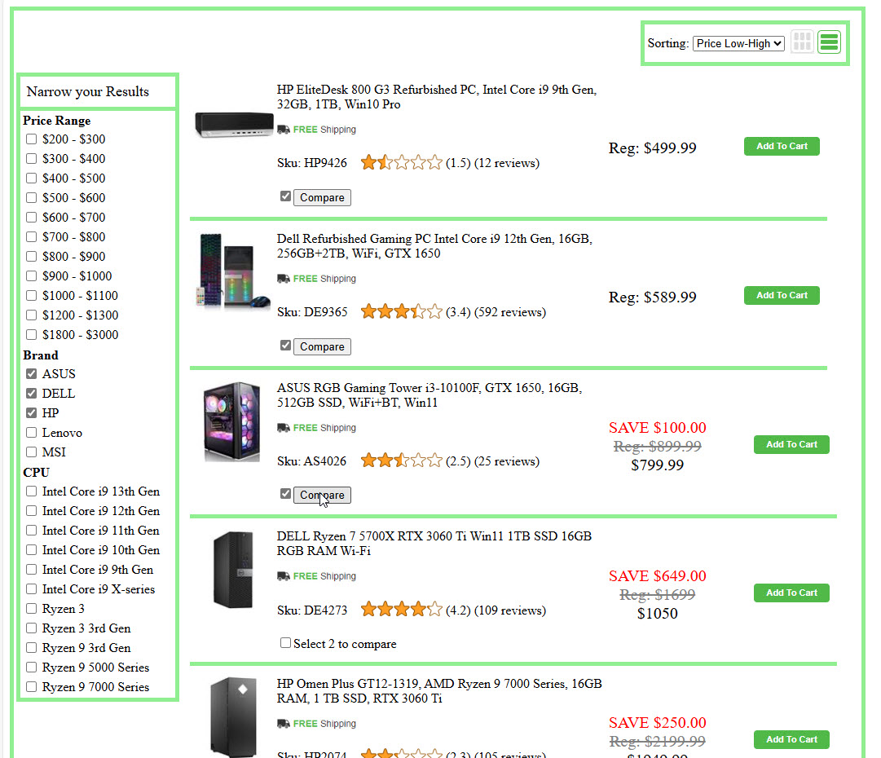Click the HP EliteDesk free shipping truck icon
The height and width of the screenshot is (758, 881).
pyautogui.click(x=284, y=130)
